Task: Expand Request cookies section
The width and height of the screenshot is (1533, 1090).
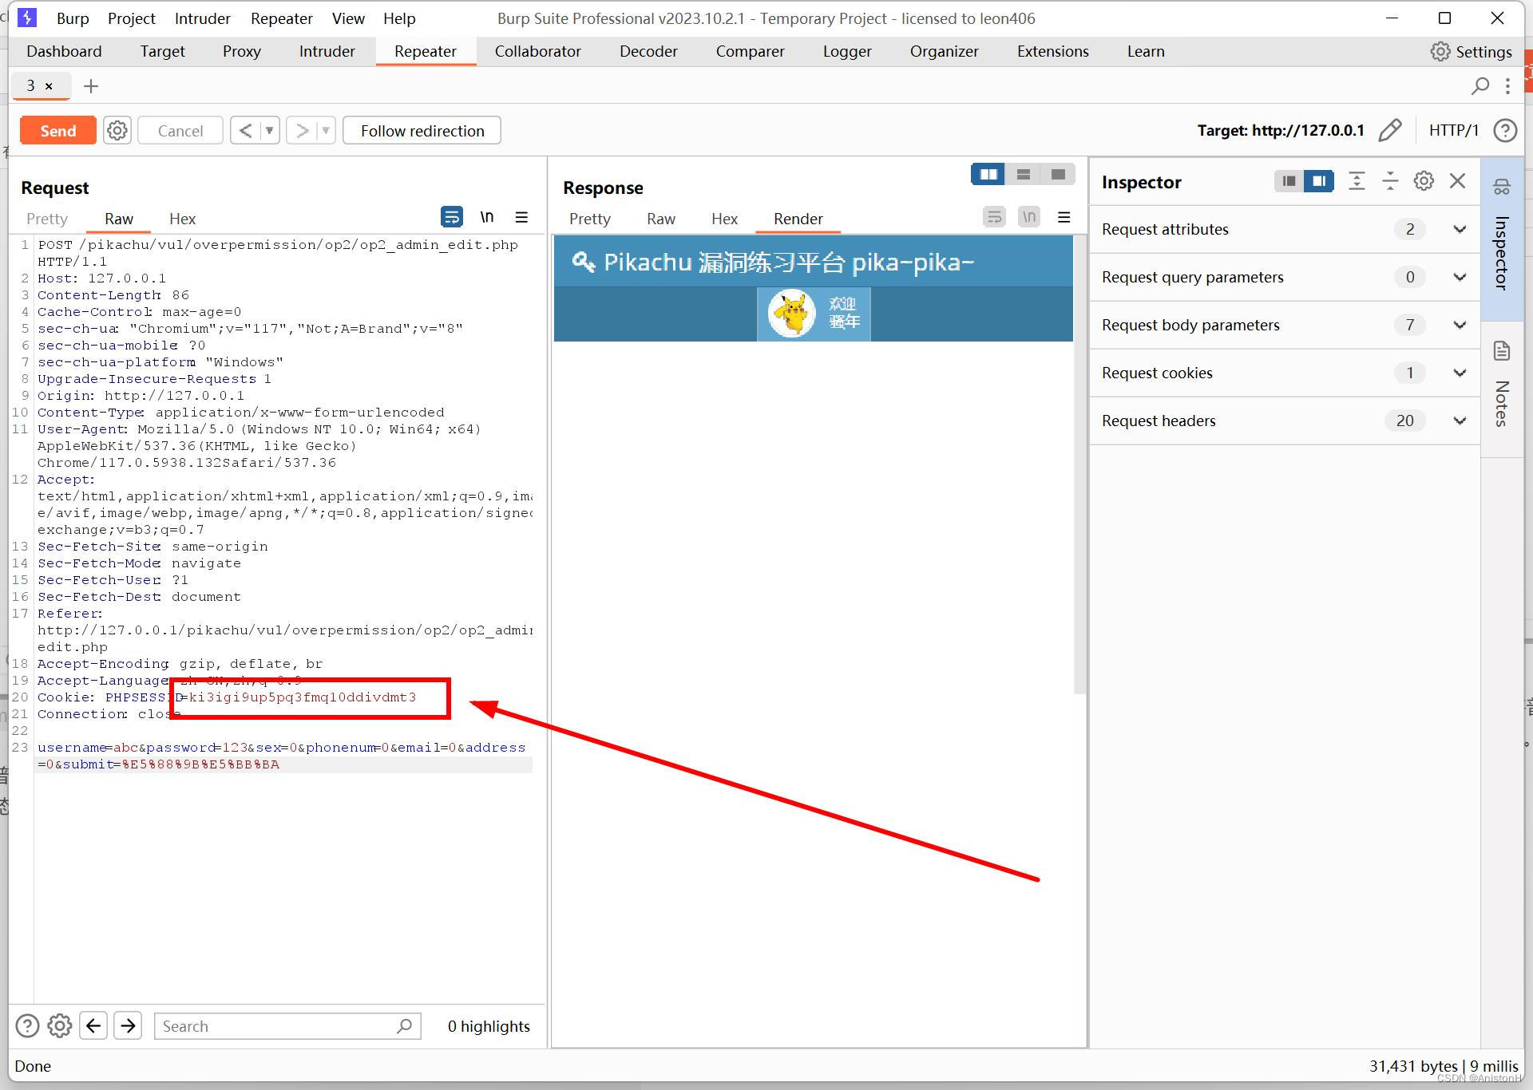Action: tap(1284, 373)
